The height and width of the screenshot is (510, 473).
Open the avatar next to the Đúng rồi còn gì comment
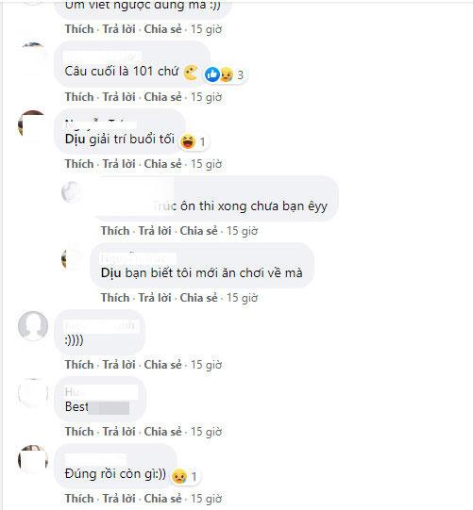(x=33, y=460)
